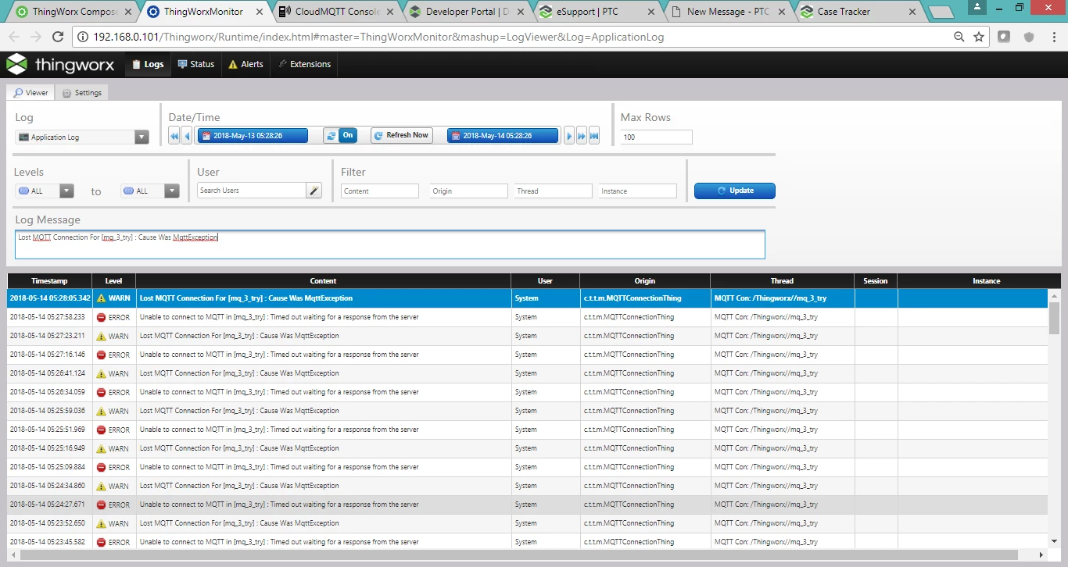Sort by the Thread column header
Viewport: 1068px width, 567px height.
(x=782, y=281)
